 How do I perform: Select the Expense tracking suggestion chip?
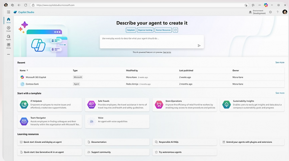(145, 30)
